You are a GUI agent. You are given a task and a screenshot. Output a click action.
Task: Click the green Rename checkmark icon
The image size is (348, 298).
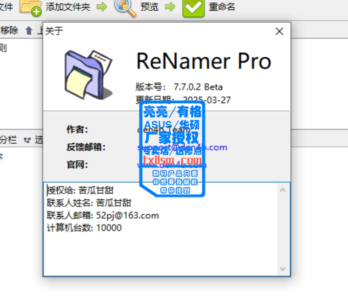tap(193, 8)
